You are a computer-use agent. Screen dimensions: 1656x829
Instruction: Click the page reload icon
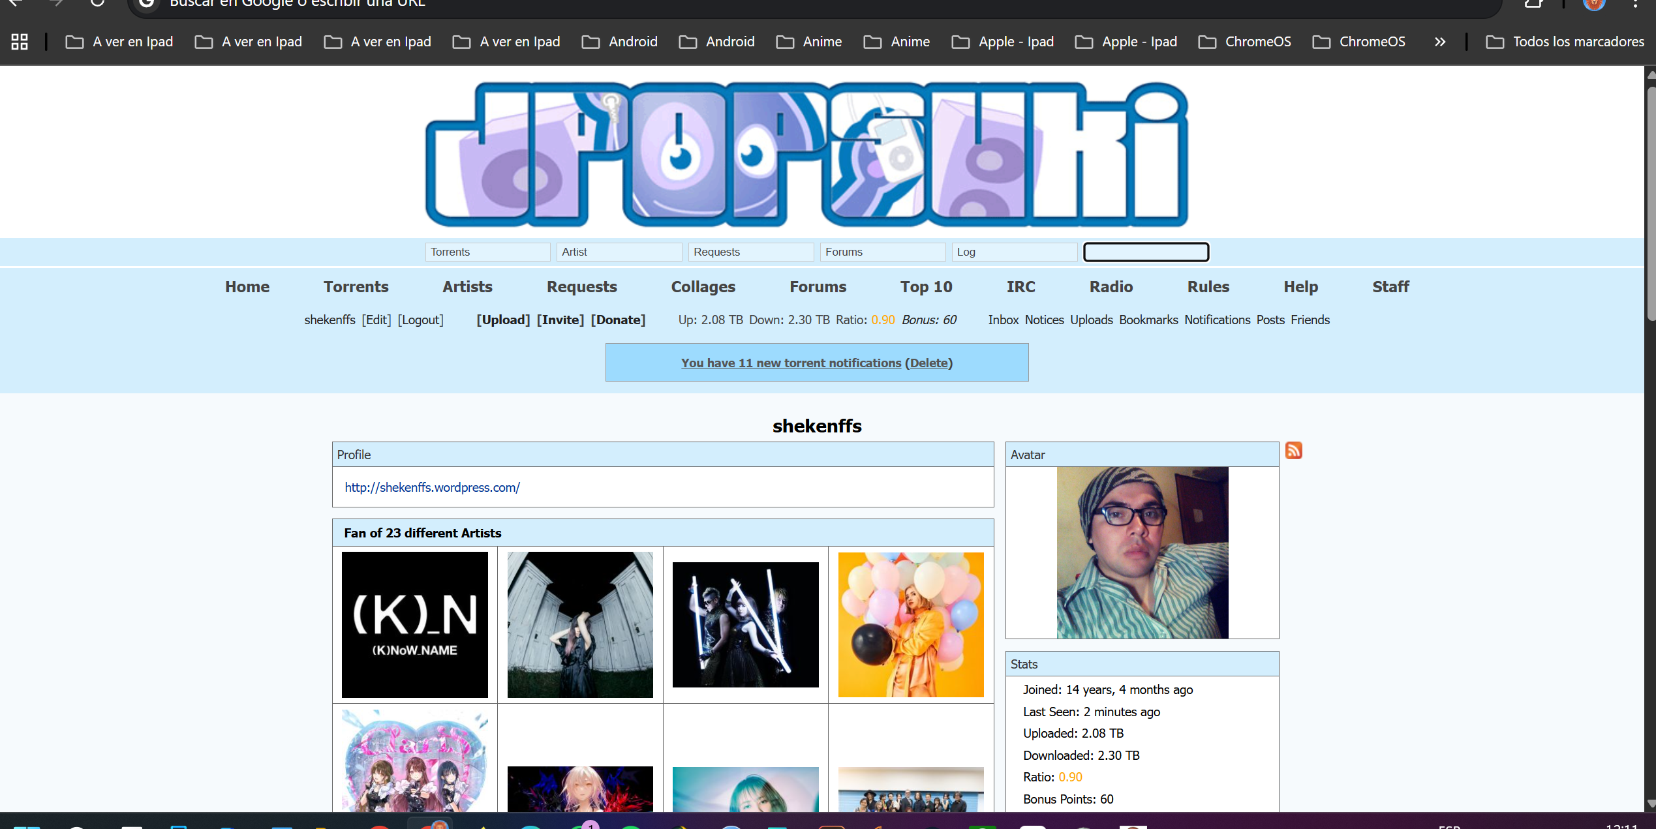[x=97, y=3]
